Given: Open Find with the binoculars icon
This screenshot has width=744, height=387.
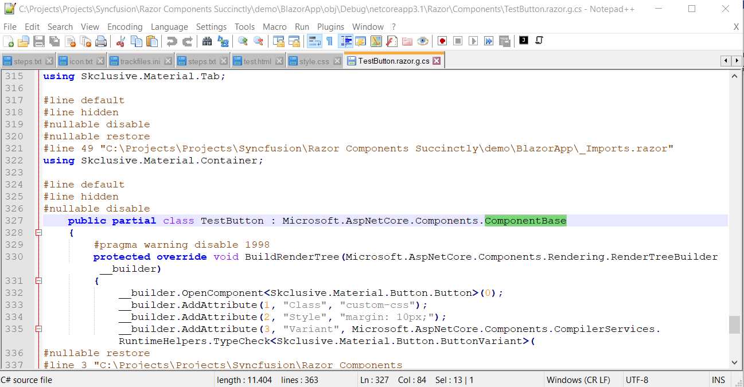Looking at the screenshot, I should pyautogui.click(x=207, y=41).
